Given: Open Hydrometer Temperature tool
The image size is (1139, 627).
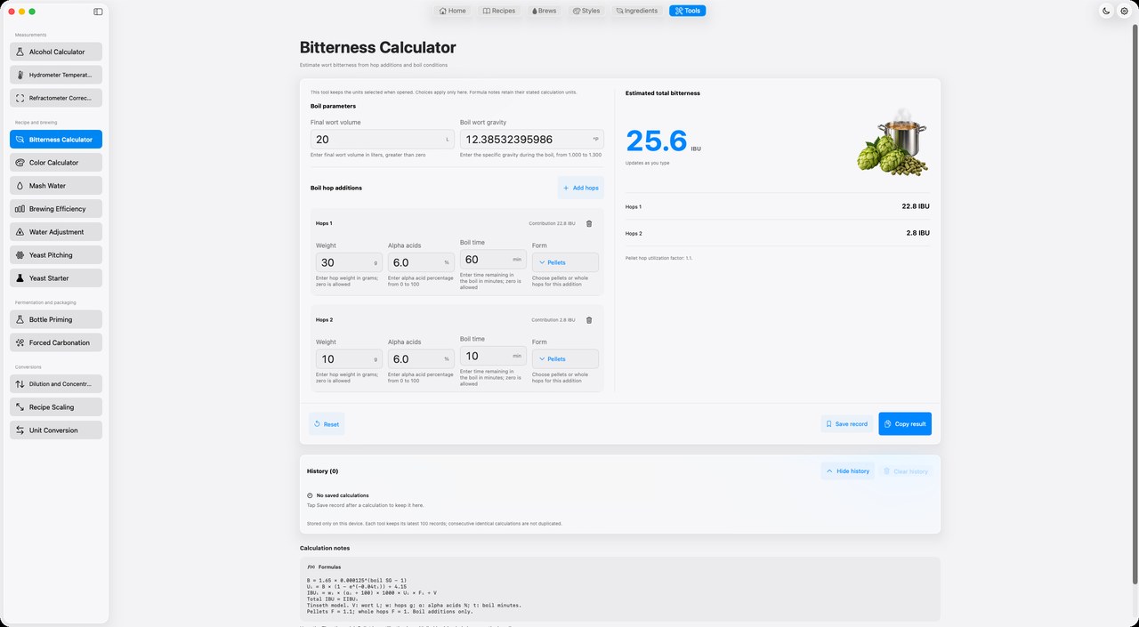Looking at the screenshot, I should 56,75.
